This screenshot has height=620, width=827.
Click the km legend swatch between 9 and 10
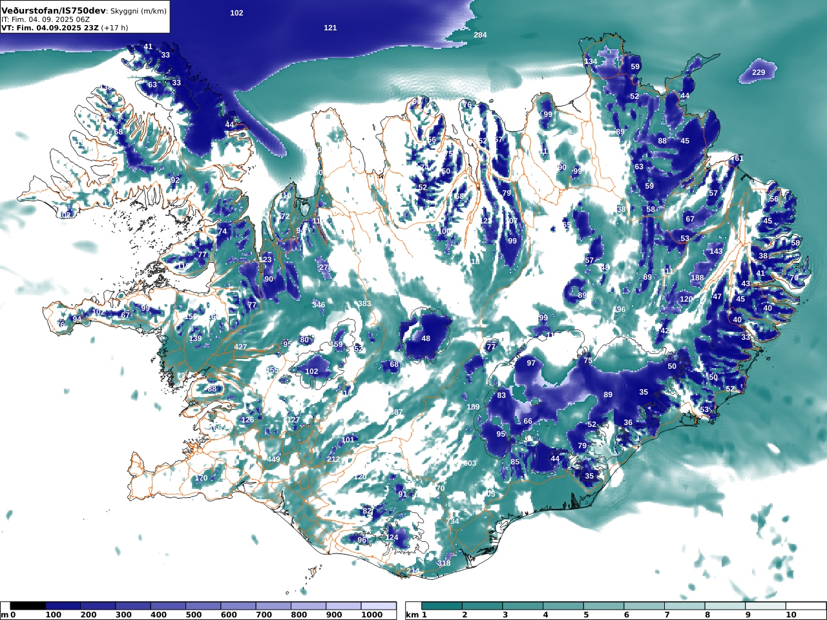(766, 606)
